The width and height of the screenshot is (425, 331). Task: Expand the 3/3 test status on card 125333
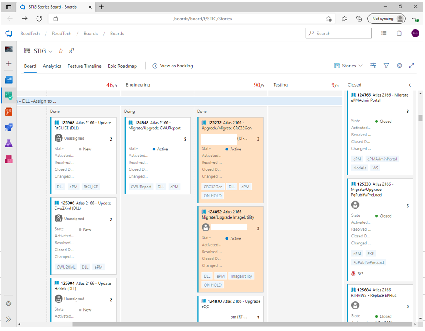pos(357,274)
